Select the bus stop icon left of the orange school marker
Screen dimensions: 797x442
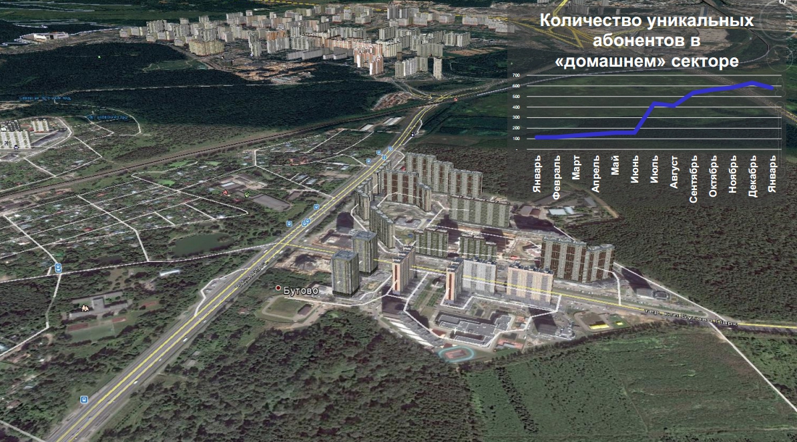point(59,267)
